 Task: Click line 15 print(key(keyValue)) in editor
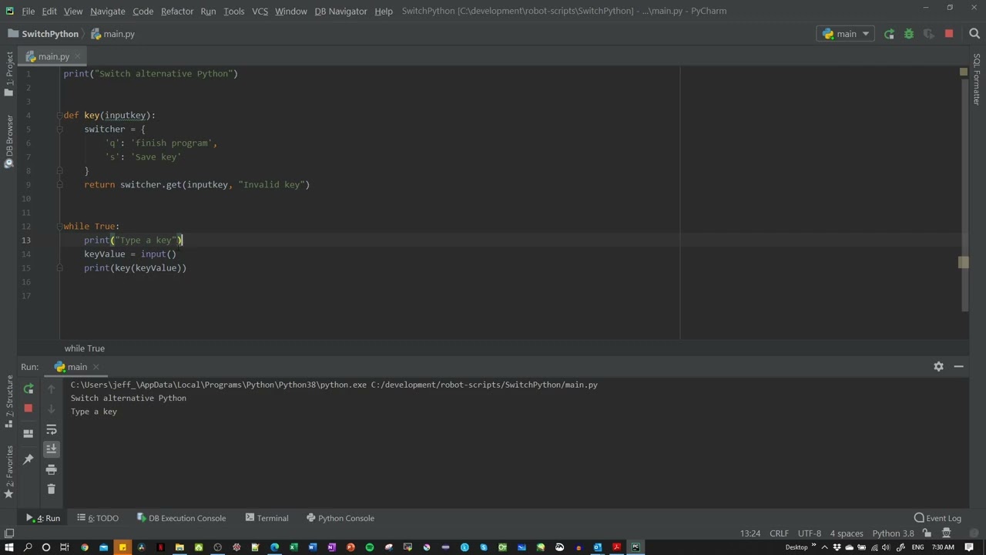[136, 268]
